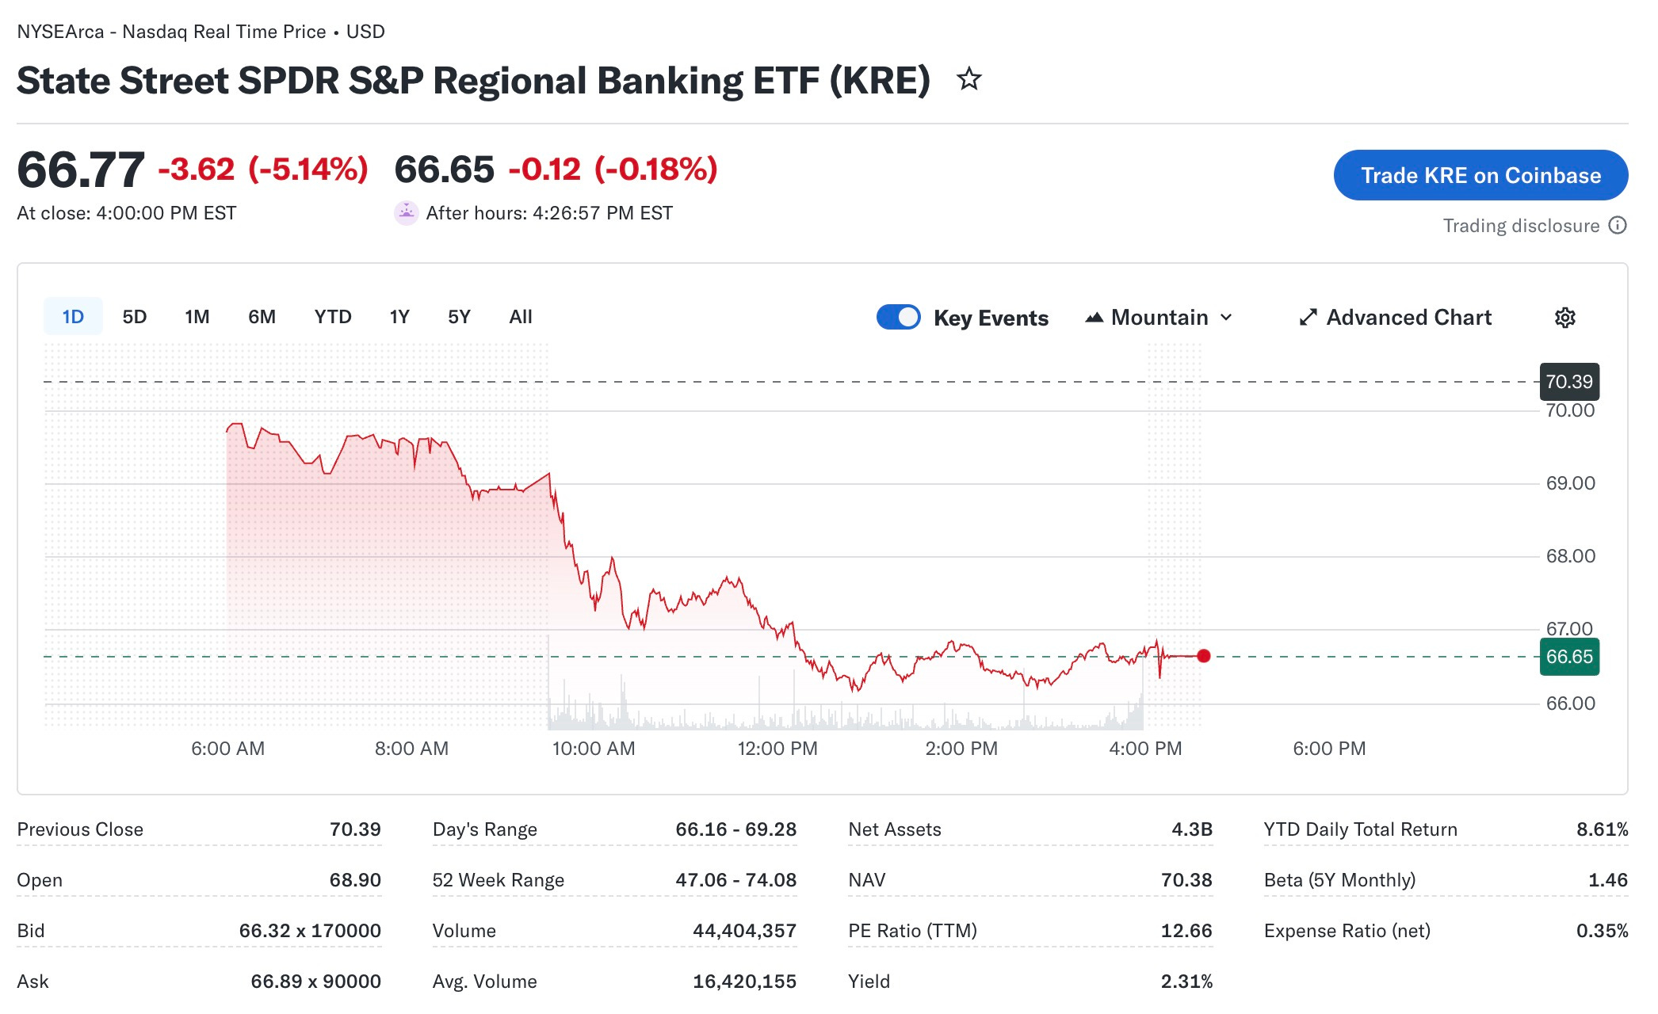Open chart settings gear
The height and width of the screenshot is (1014, 1658).
pyautogui.click(x=1565, y=317)
